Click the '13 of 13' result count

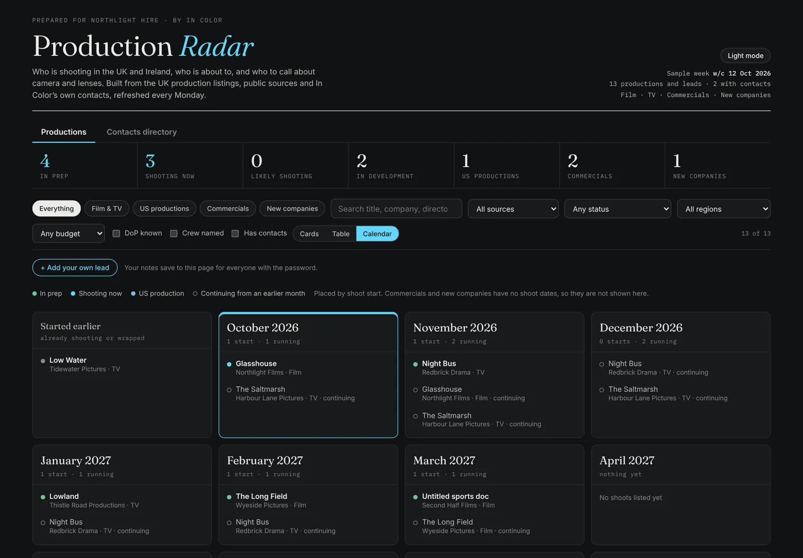pos(756,234)
